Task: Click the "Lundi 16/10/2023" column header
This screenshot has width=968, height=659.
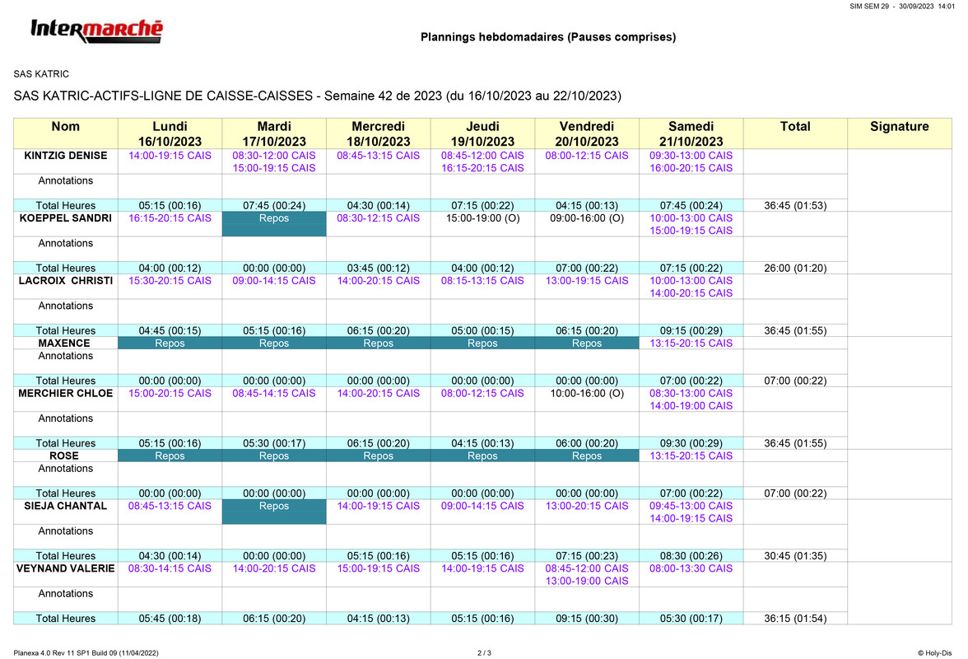Action: click(x=170, y=134)
